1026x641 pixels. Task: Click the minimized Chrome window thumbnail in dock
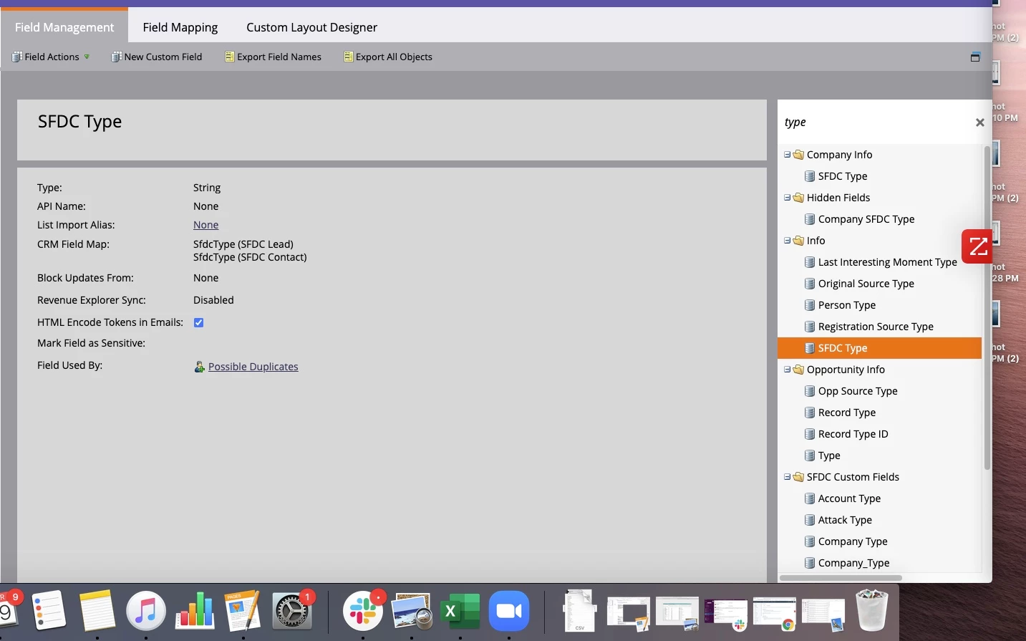[775, 614]
